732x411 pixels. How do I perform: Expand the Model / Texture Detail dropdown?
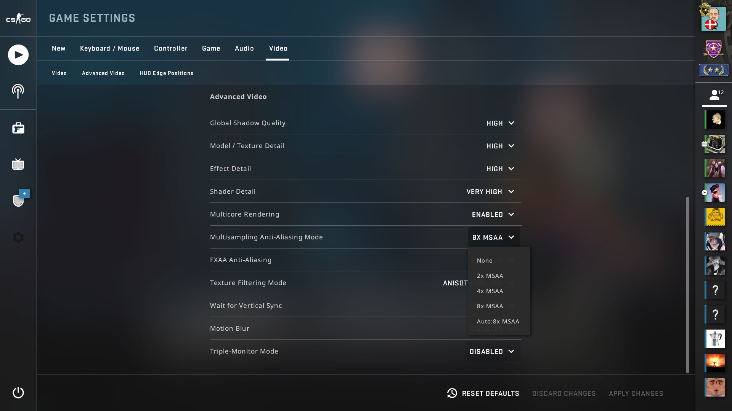[x=500, y=146]
